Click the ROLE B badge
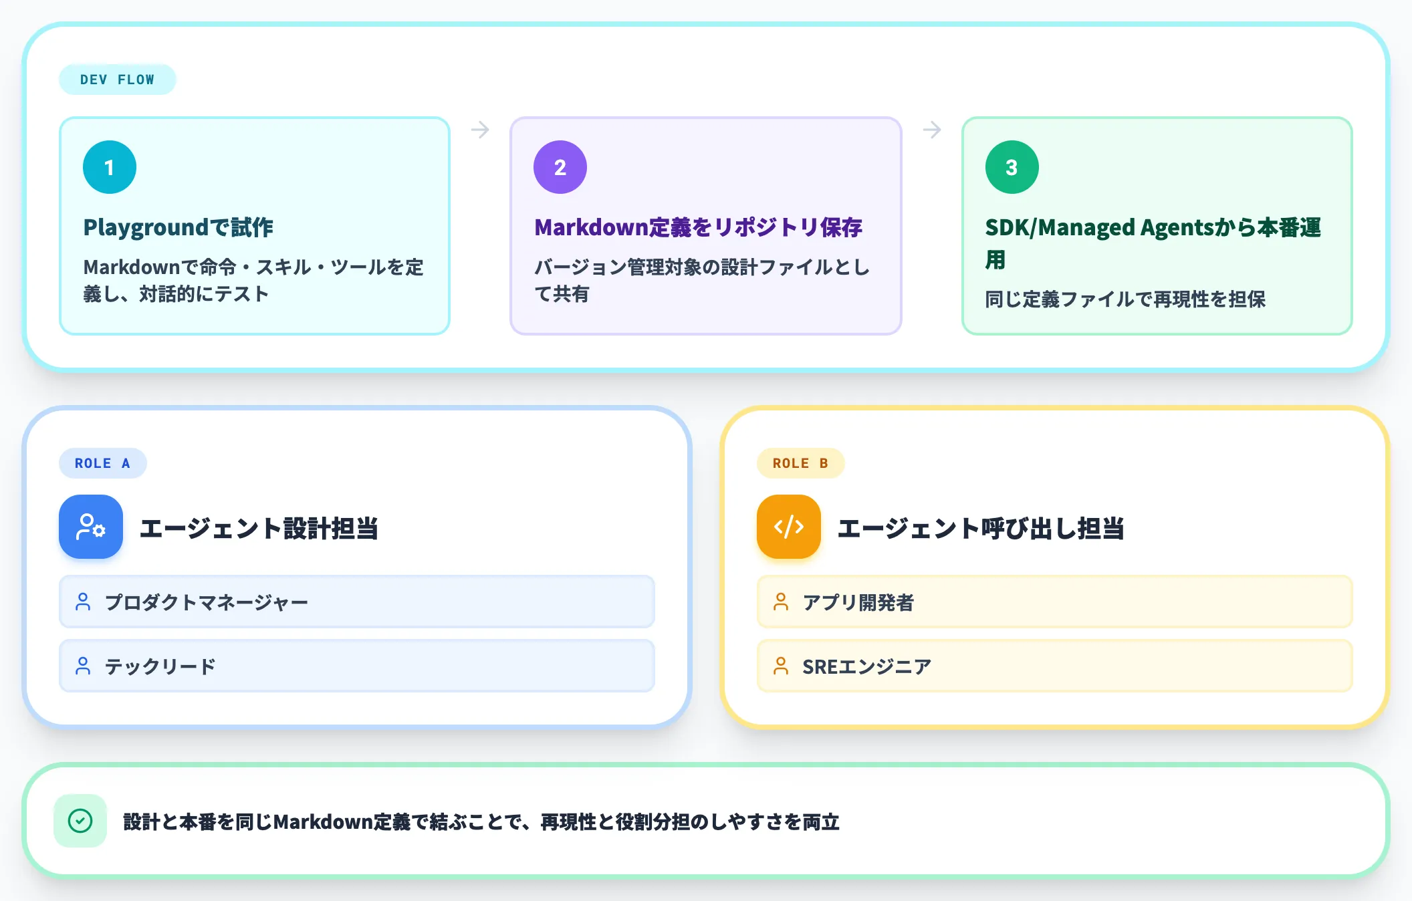 click(801, 463)
